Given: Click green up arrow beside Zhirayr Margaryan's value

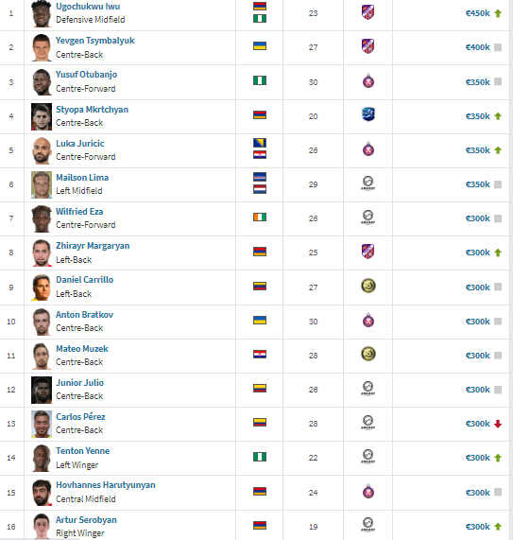Looking at the screenshot, I should coord(498,253).
